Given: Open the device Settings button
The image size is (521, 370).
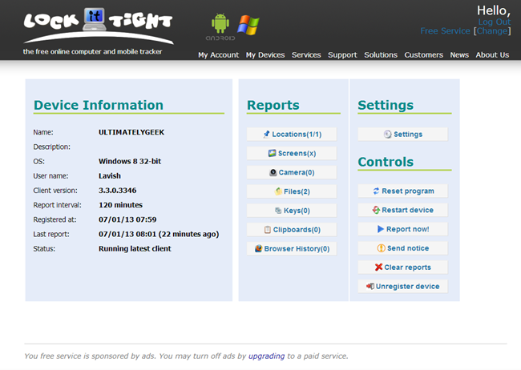Looking at the screenshot, I should pyautogui.click(x=402, y=135).
